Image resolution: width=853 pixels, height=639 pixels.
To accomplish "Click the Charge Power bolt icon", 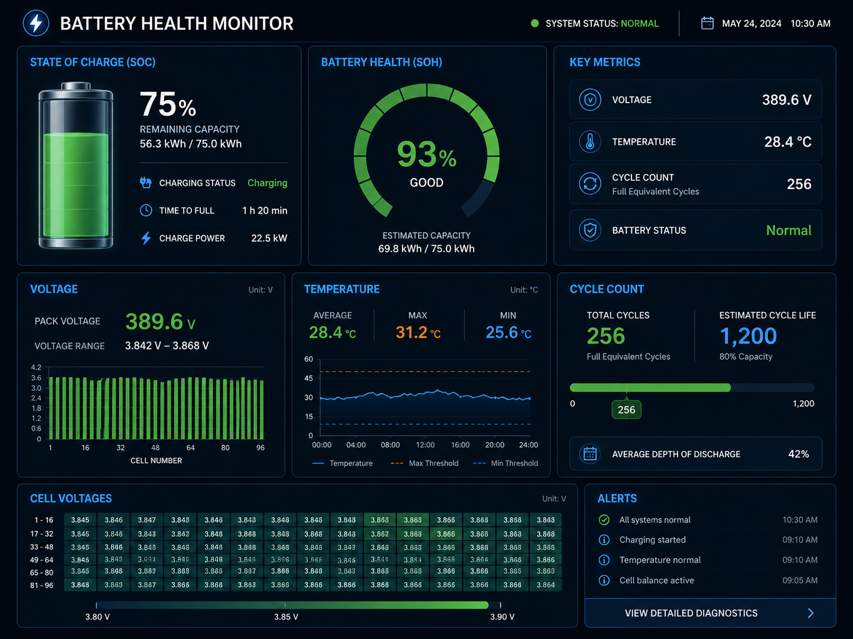I will pos(146,238).
